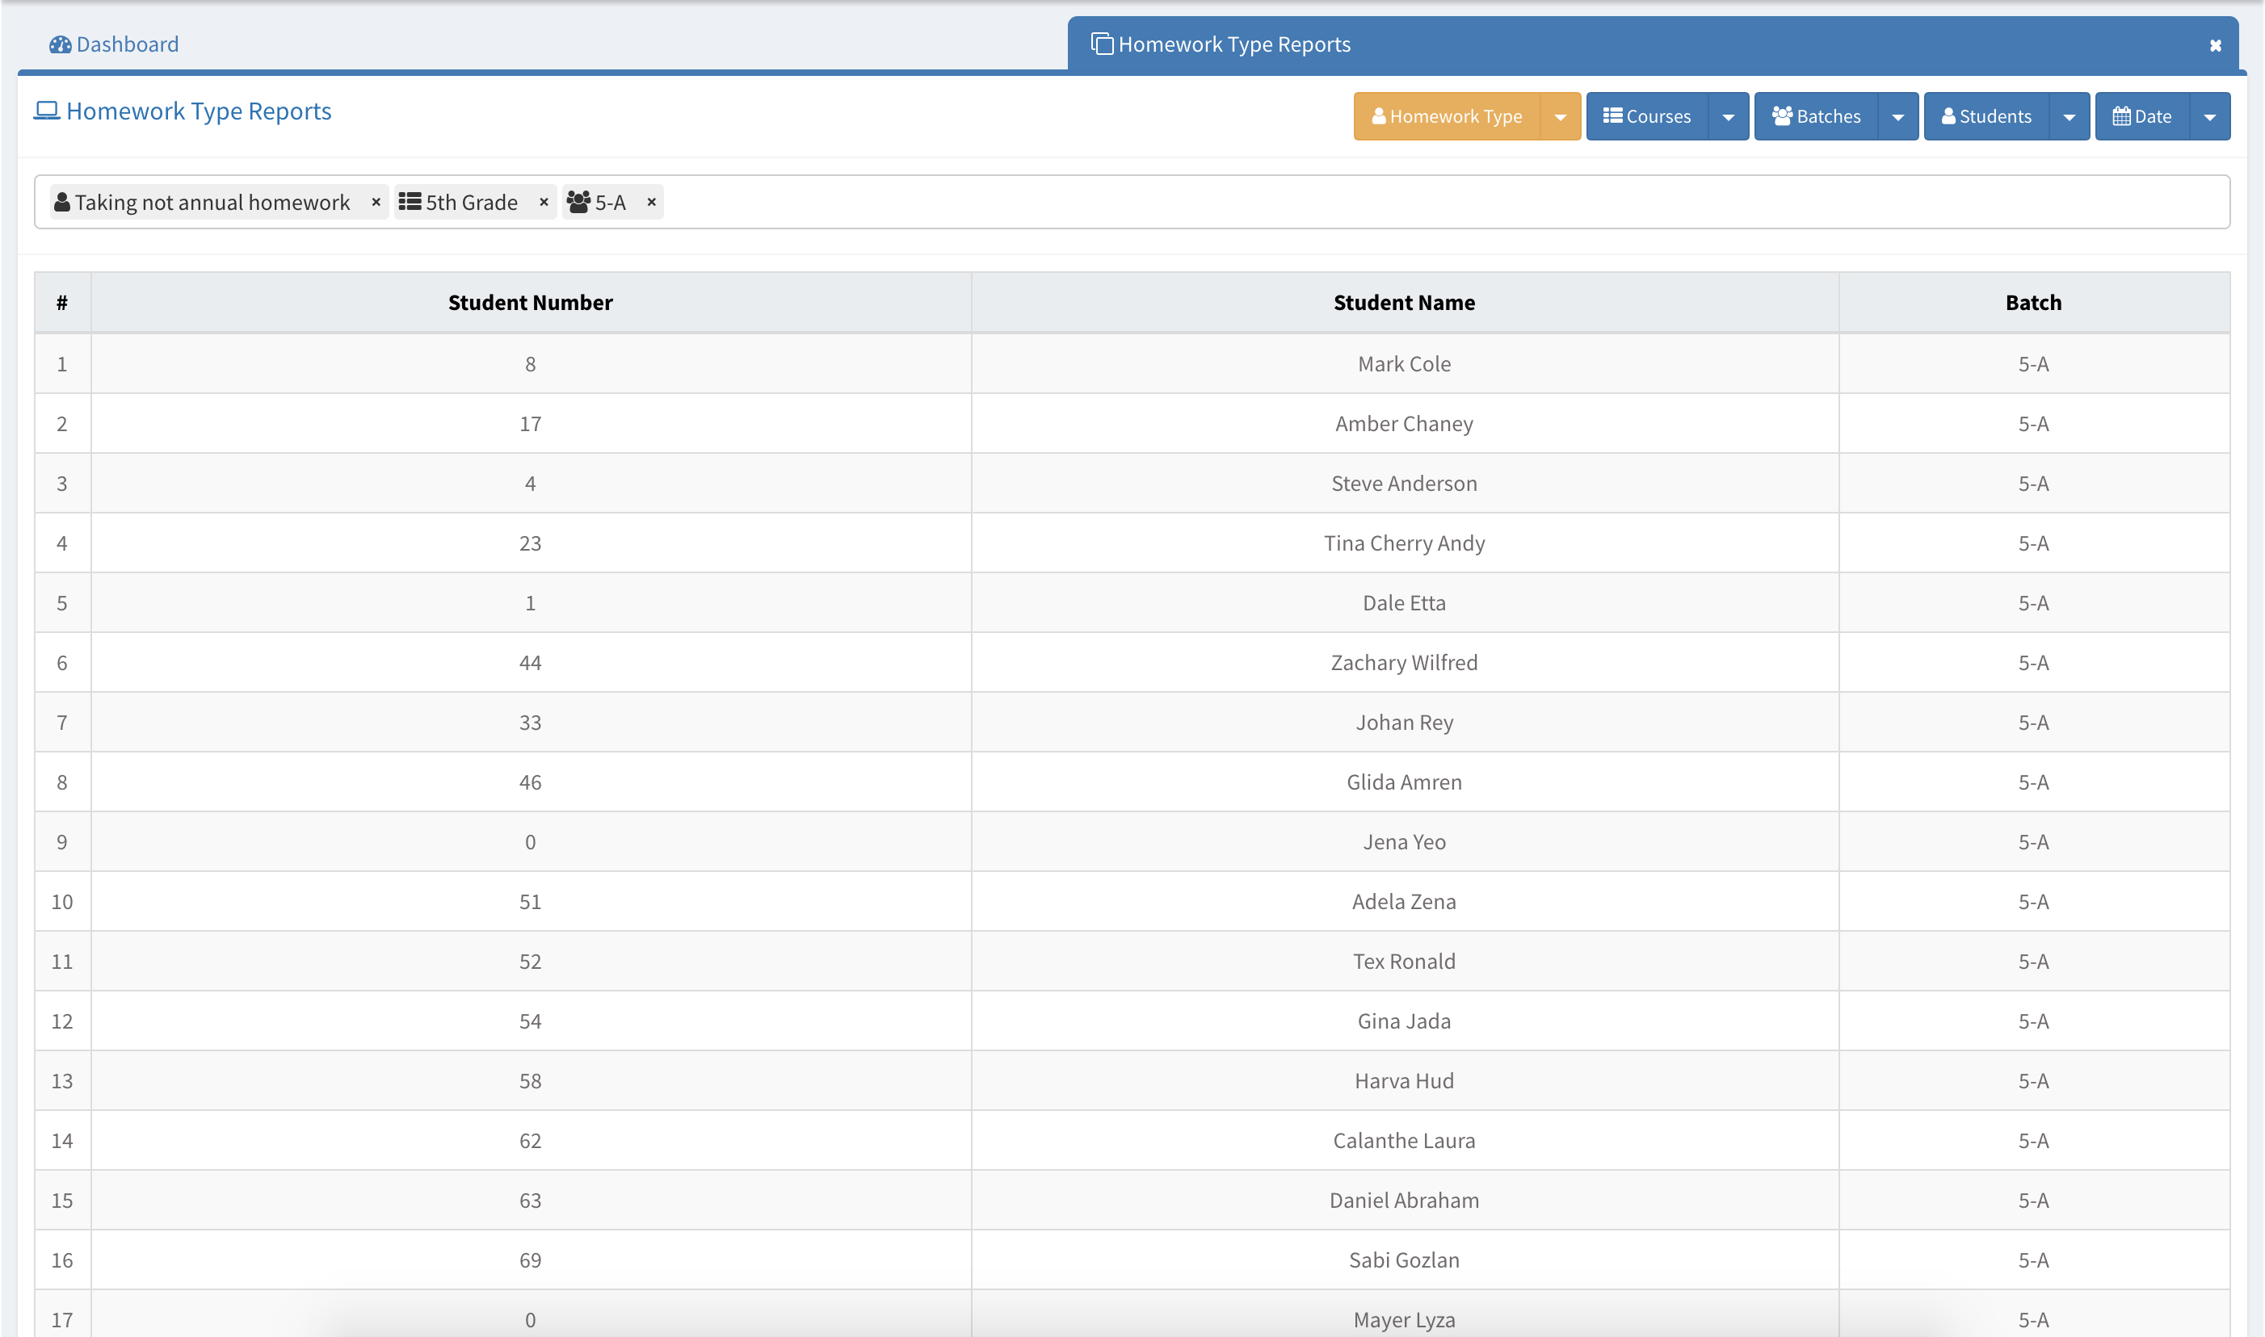This screenshot has height=1337, width=2265.
Task: Click the Student Number column header
Action: click(x=530, y=303)
